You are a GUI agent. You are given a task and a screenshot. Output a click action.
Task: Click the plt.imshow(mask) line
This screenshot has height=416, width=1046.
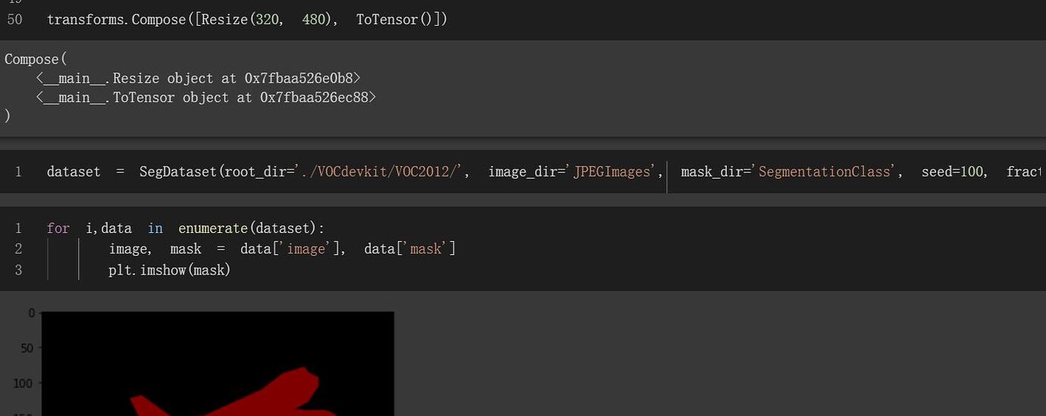click(169, 270)
